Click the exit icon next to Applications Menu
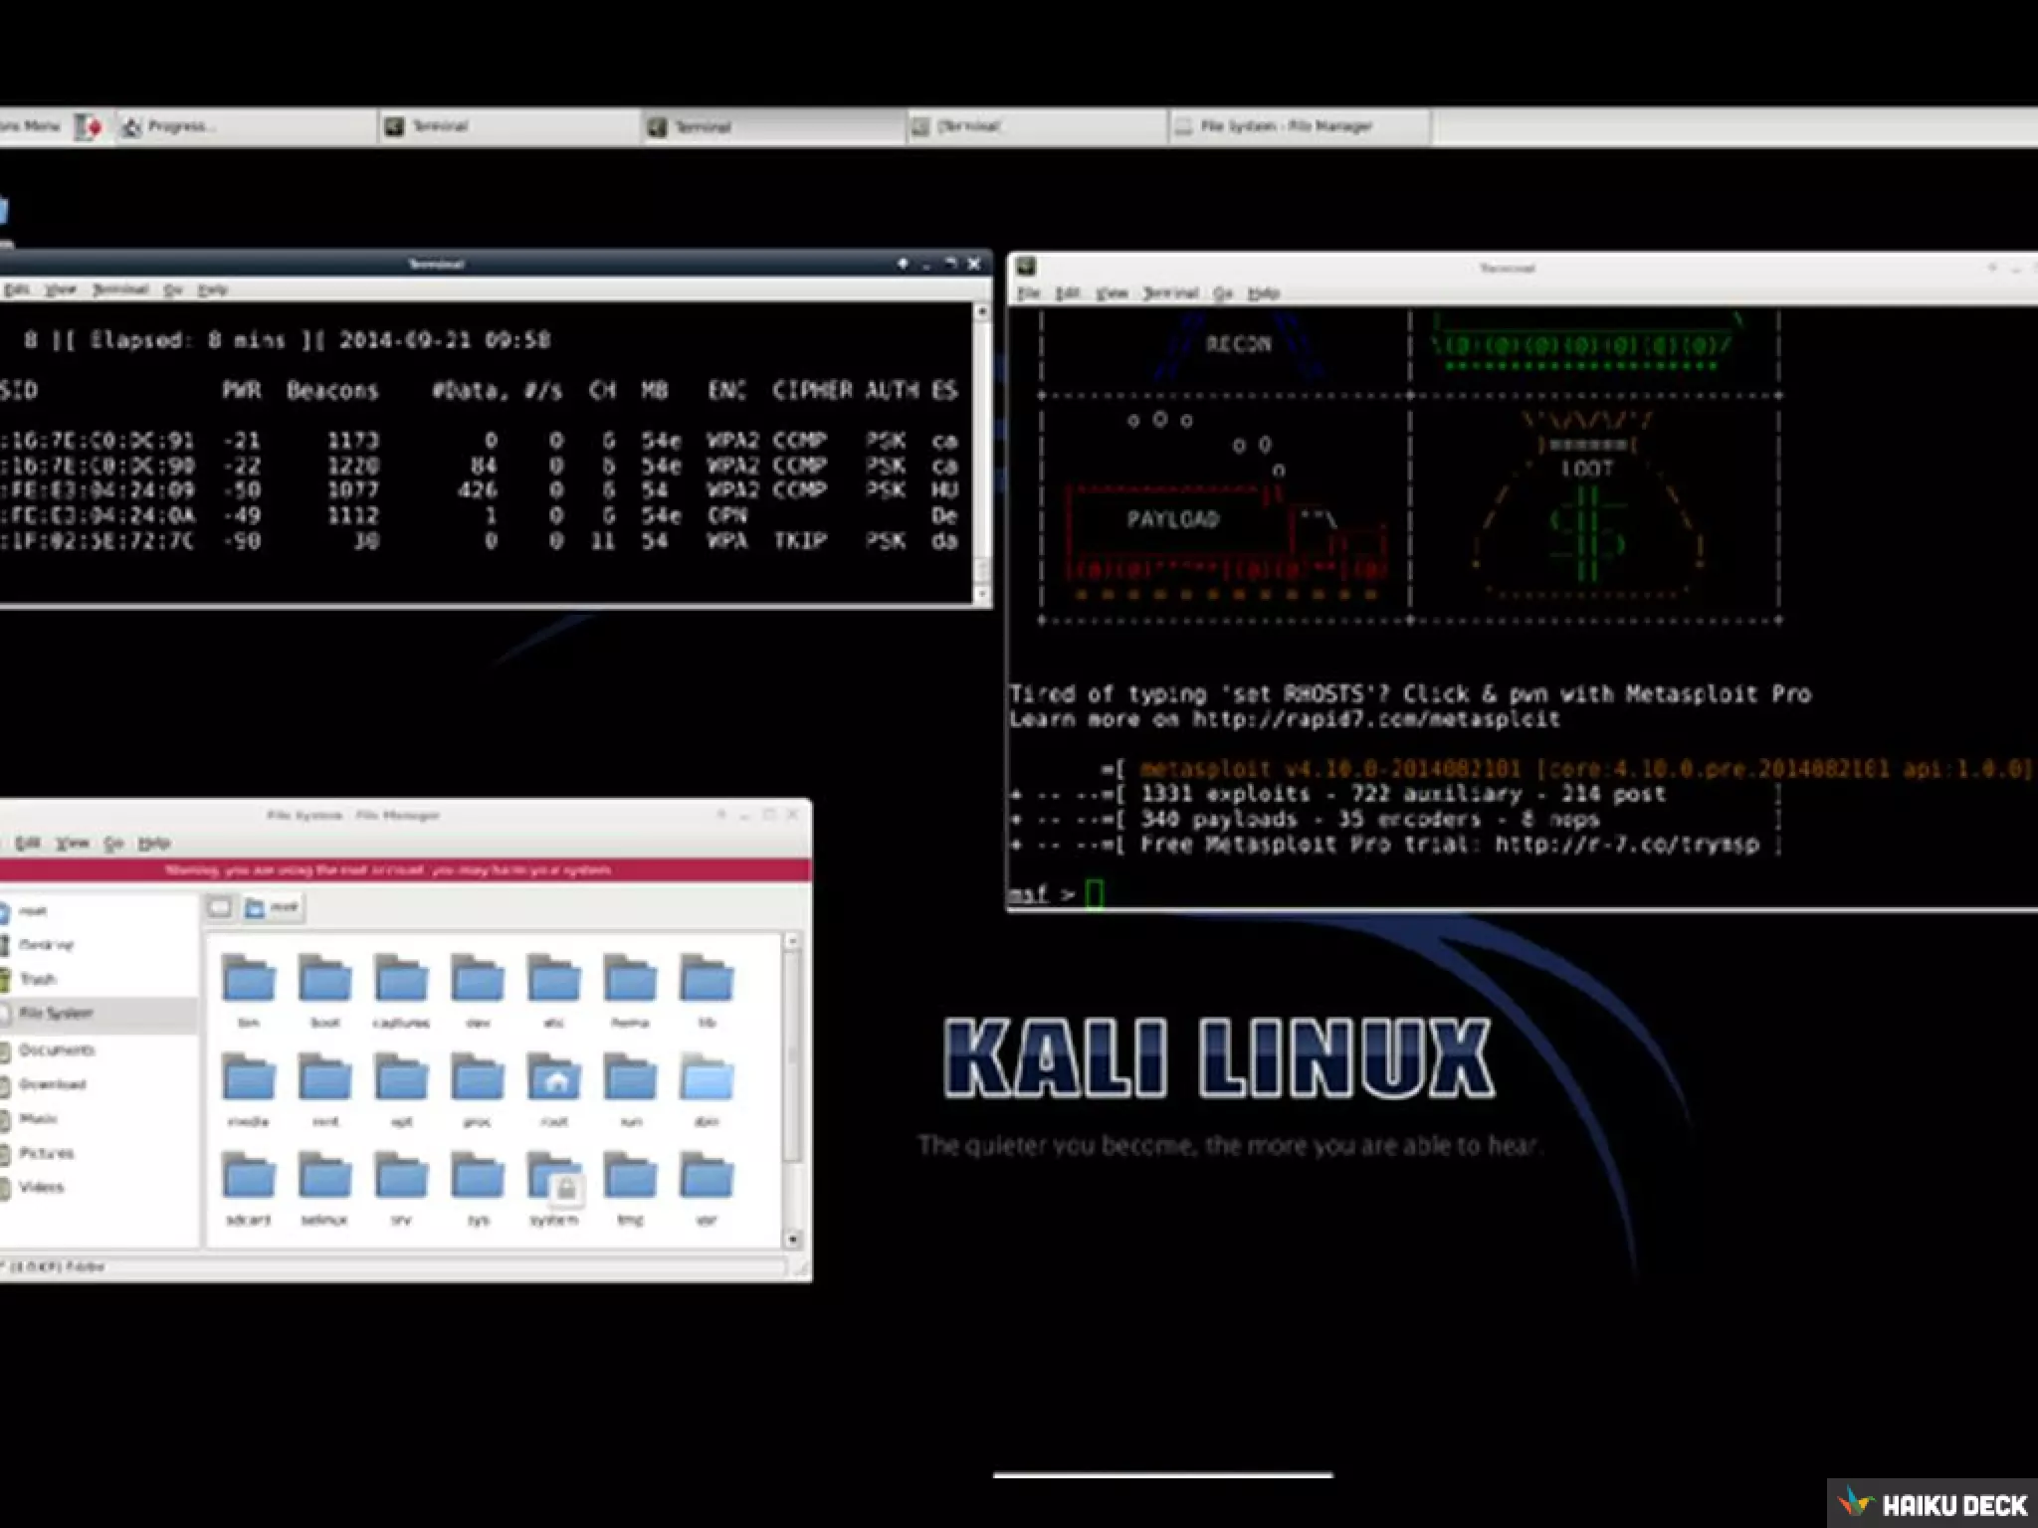Image resolution: width=2038 pixels, height=1528 pixels. tap(89, 127)
